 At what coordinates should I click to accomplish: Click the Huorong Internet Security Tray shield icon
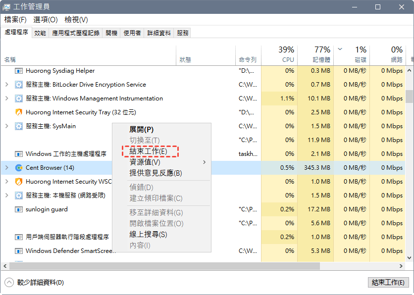pos(18,112)
